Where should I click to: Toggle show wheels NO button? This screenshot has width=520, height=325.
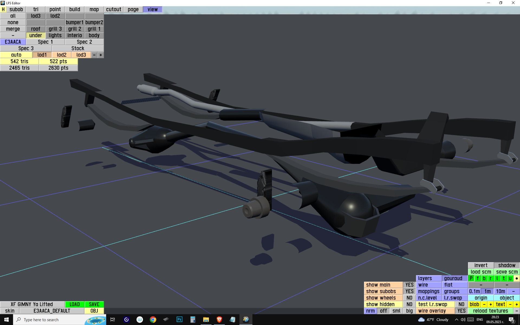409,298
